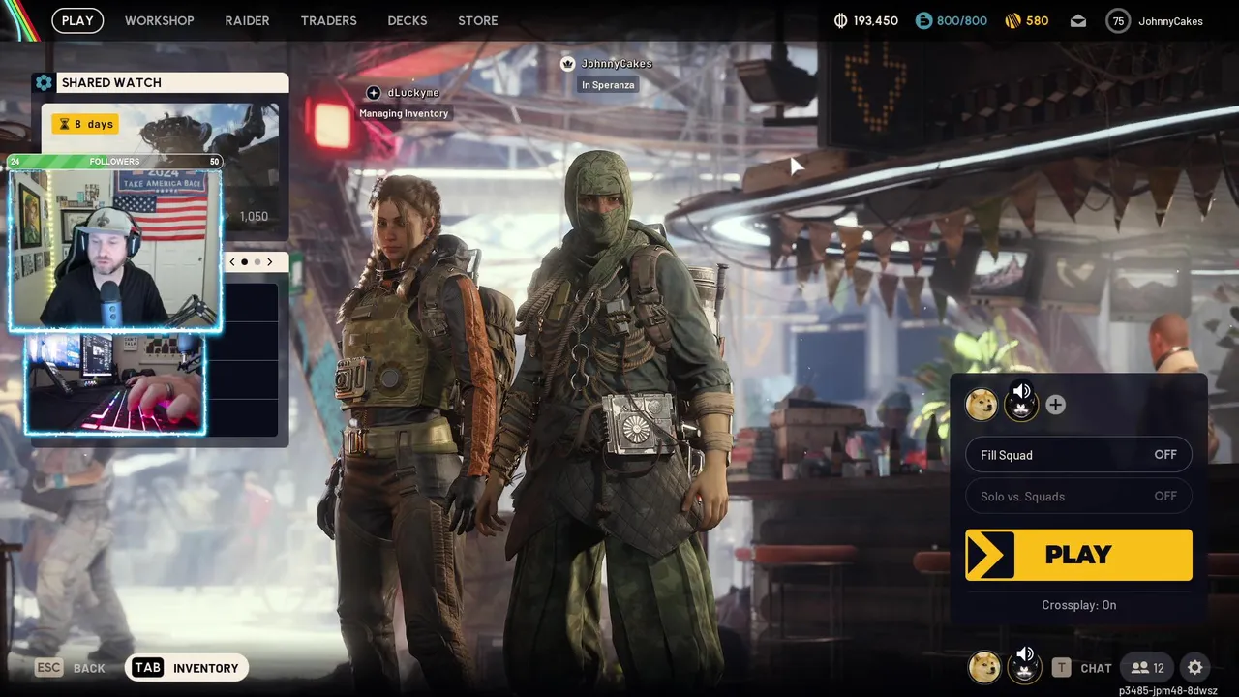Click the Managing Inventory status label
Screen dimensions: 1239x697
404,113
